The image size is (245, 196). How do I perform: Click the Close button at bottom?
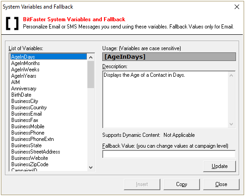click(221, 184)
